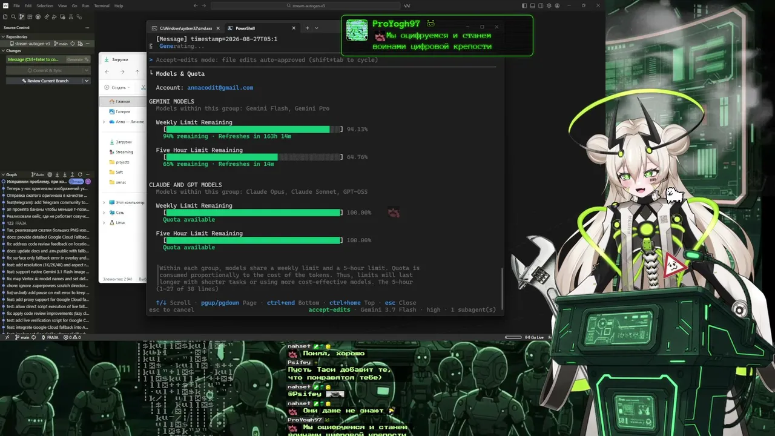This screenshot has width=775, height=436.
Task: Go back in the file explorer window
Action: (107, 72)
